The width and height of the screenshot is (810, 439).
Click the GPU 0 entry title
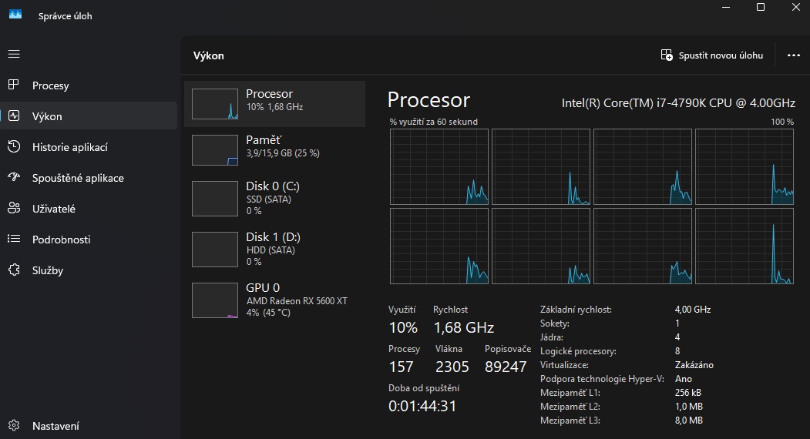263,288
